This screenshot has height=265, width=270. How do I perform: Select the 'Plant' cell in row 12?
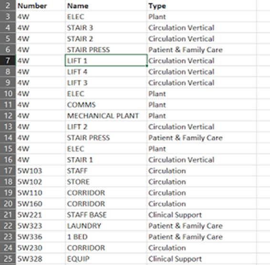(202, 116)
